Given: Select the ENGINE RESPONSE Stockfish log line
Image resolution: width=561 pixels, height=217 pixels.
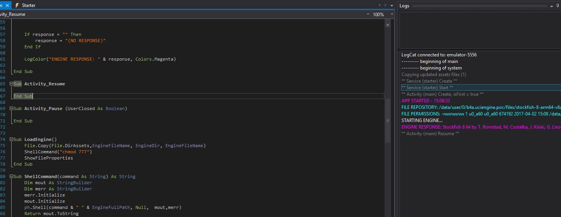Looking at the screenshot, I should click(x=480, y=127).
